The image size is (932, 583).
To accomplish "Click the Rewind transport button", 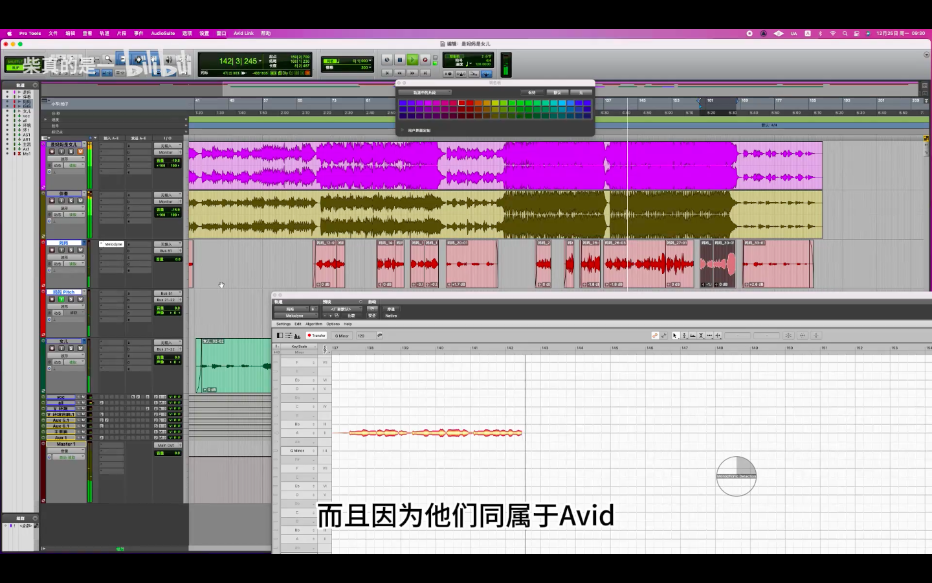I will tap(399, 73).
